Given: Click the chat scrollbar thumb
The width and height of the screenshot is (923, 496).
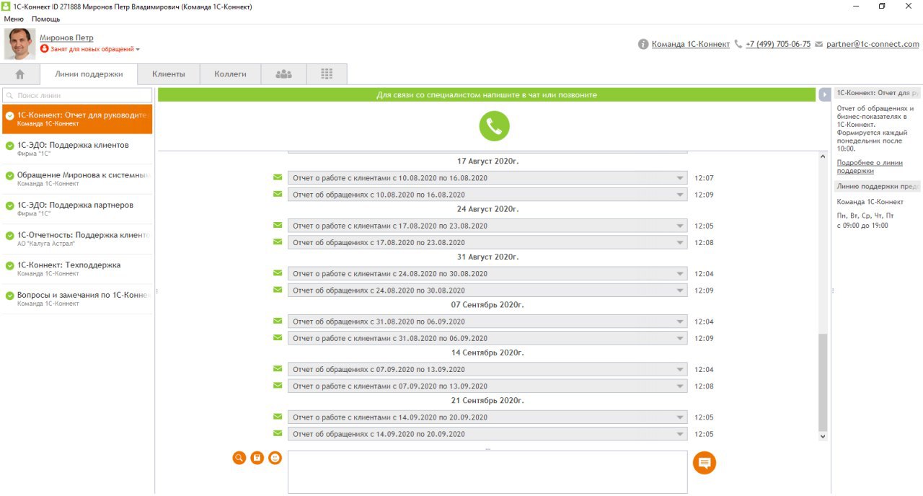Looking at the screenshot, I should coord(823,382).
